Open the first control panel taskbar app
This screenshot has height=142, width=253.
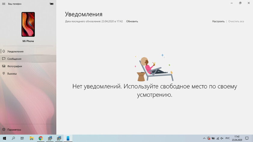50,138
